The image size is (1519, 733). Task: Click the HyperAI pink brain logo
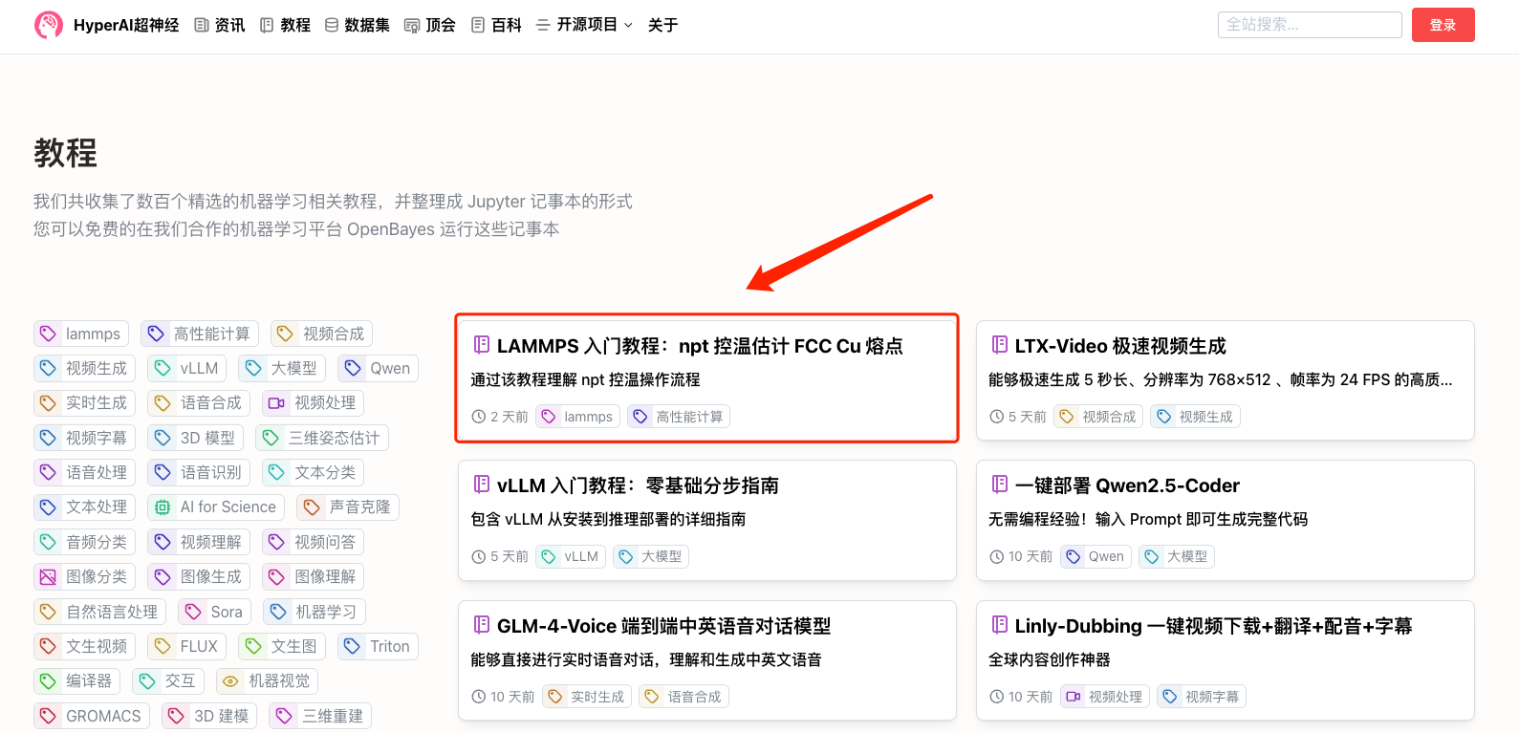(48, 25)
